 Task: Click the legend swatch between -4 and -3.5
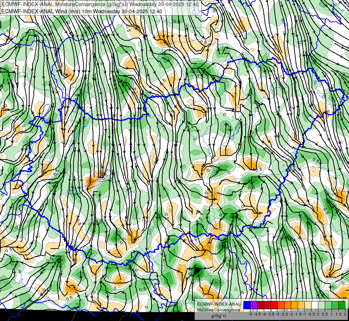pos(267,305)
